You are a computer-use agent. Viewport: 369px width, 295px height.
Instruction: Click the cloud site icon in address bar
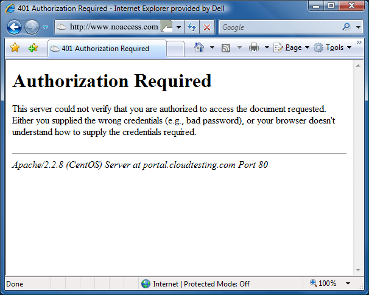point(61,27)
